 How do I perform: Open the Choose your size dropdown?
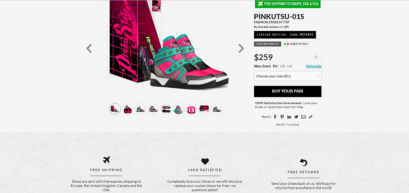287,76
